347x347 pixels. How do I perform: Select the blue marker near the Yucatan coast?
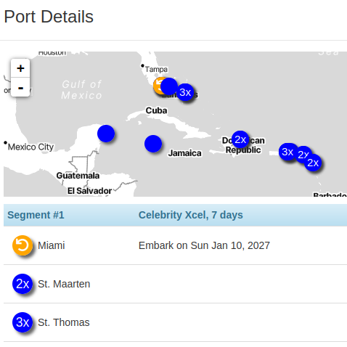coord(106,134)
